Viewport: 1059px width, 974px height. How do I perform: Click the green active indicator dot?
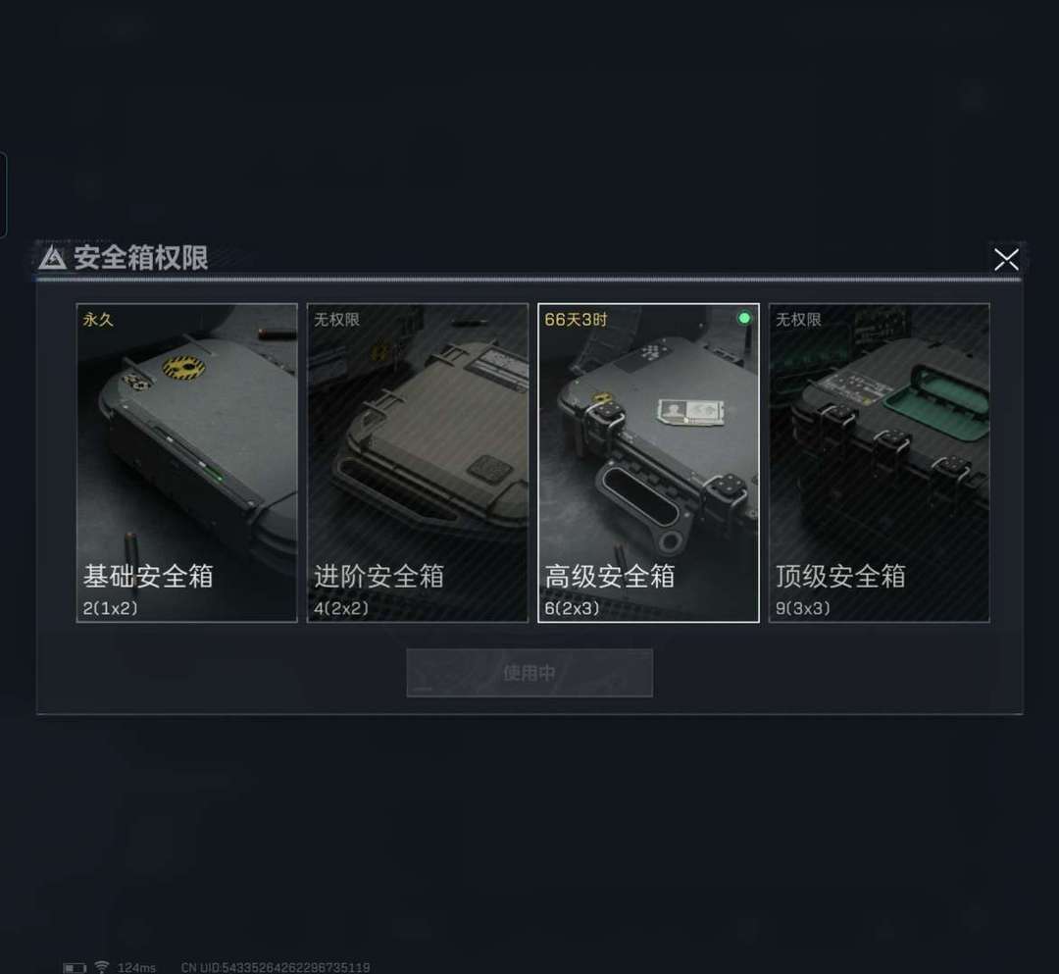pos(744,318)
